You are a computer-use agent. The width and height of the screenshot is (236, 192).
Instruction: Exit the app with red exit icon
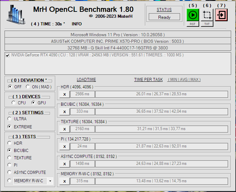click(221, 15)
